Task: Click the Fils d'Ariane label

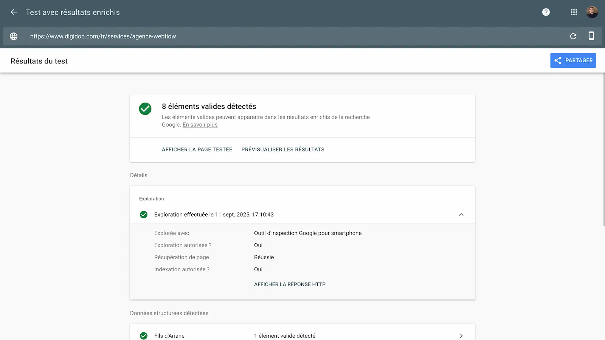Action: click(x=169, y=336)
